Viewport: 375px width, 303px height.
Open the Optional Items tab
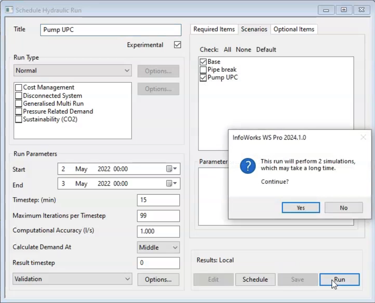pyautogui.click(x=294, y=29)
